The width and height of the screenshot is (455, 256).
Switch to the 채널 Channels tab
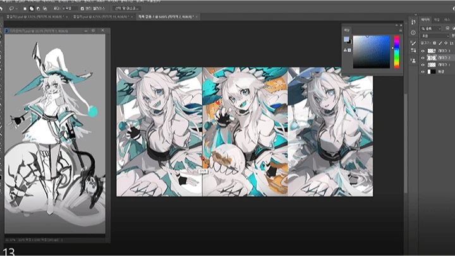437,20
